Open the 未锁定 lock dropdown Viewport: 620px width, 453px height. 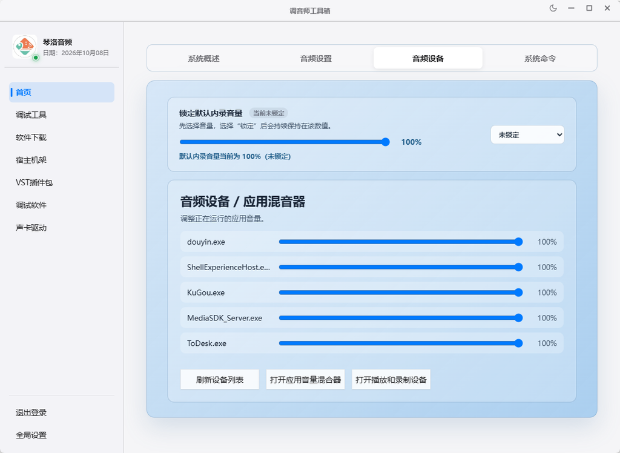tap(527, 135)
